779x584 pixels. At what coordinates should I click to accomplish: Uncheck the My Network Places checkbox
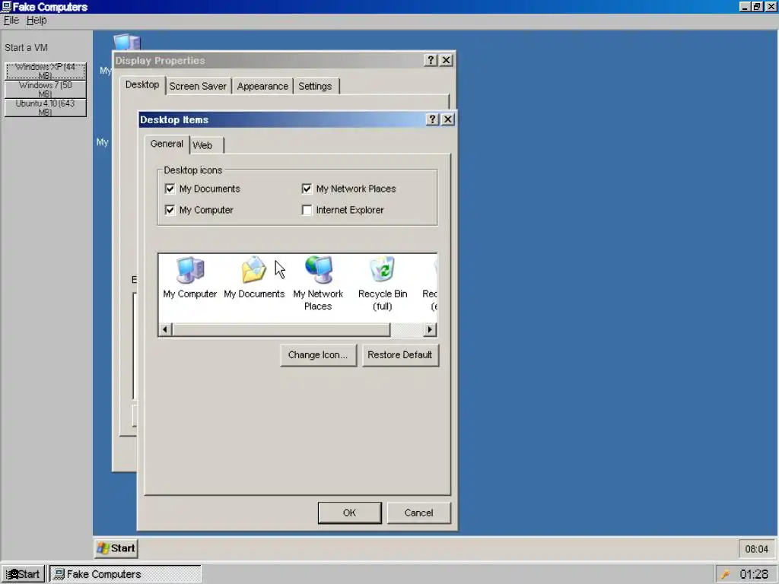pos(307,189)
